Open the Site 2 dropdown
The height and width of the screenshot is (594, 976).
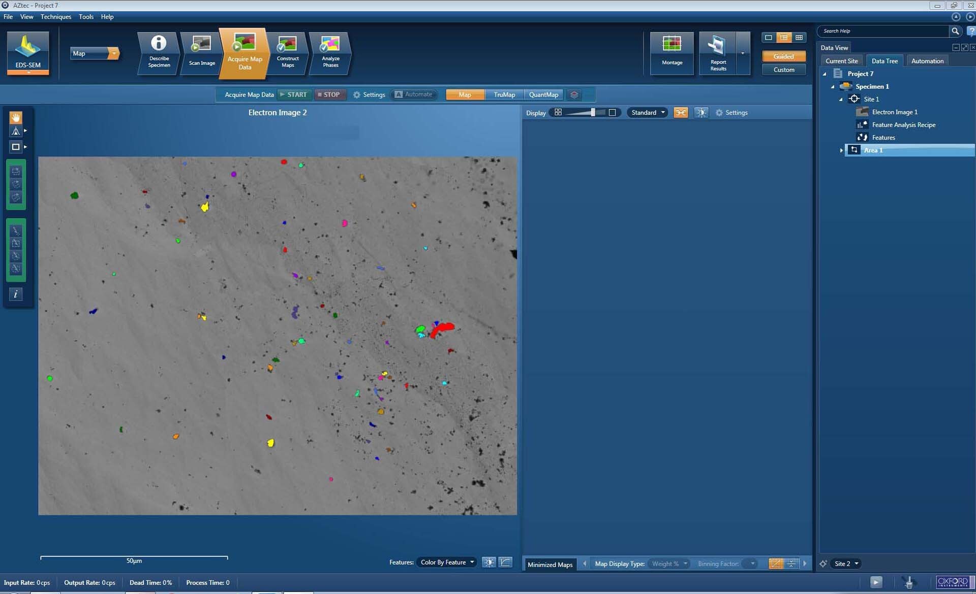pyautogui.click(x=846, y=564)
